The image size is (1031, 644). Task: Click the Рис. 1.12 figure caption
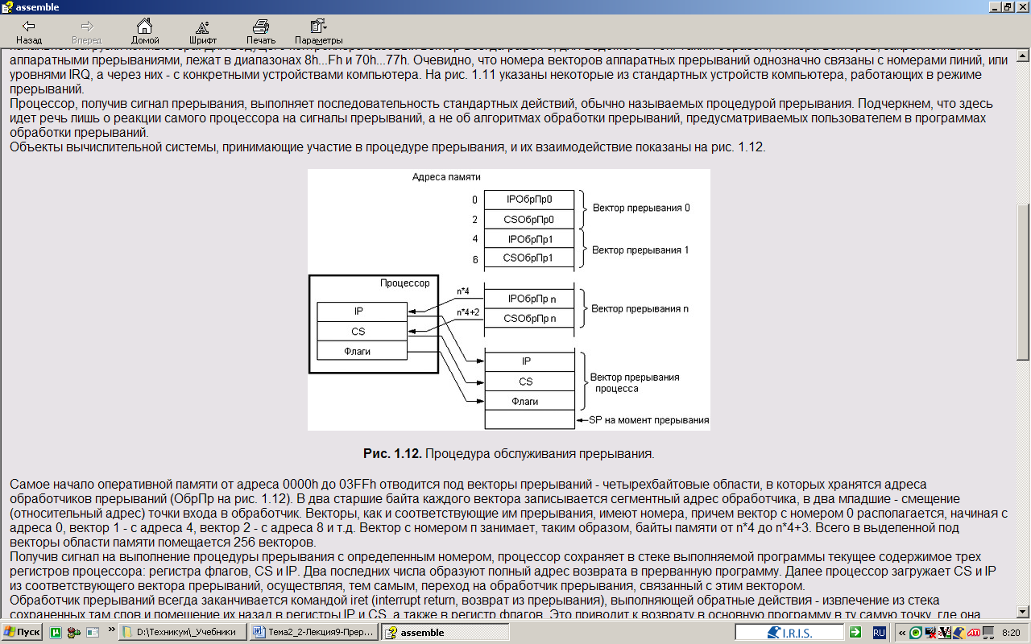pyautogui.click(x=509, y=453)
